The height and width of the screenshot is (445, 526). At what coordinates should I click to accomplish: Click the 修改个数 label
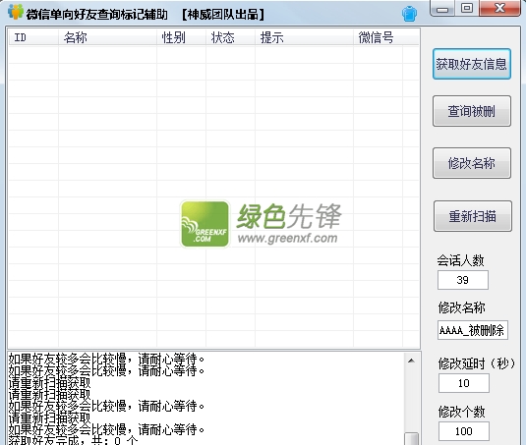click(461, 412)
